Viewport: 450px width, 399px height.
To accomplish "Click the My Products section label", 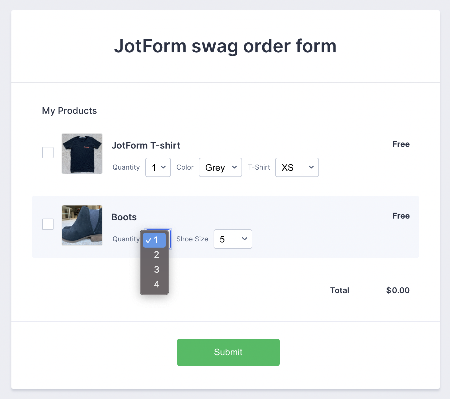I will tap(69, 111).
